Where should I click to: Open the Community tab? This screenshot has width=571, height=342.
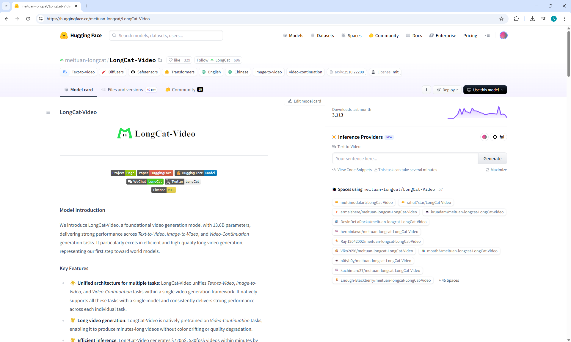click(x=183, y=90)
